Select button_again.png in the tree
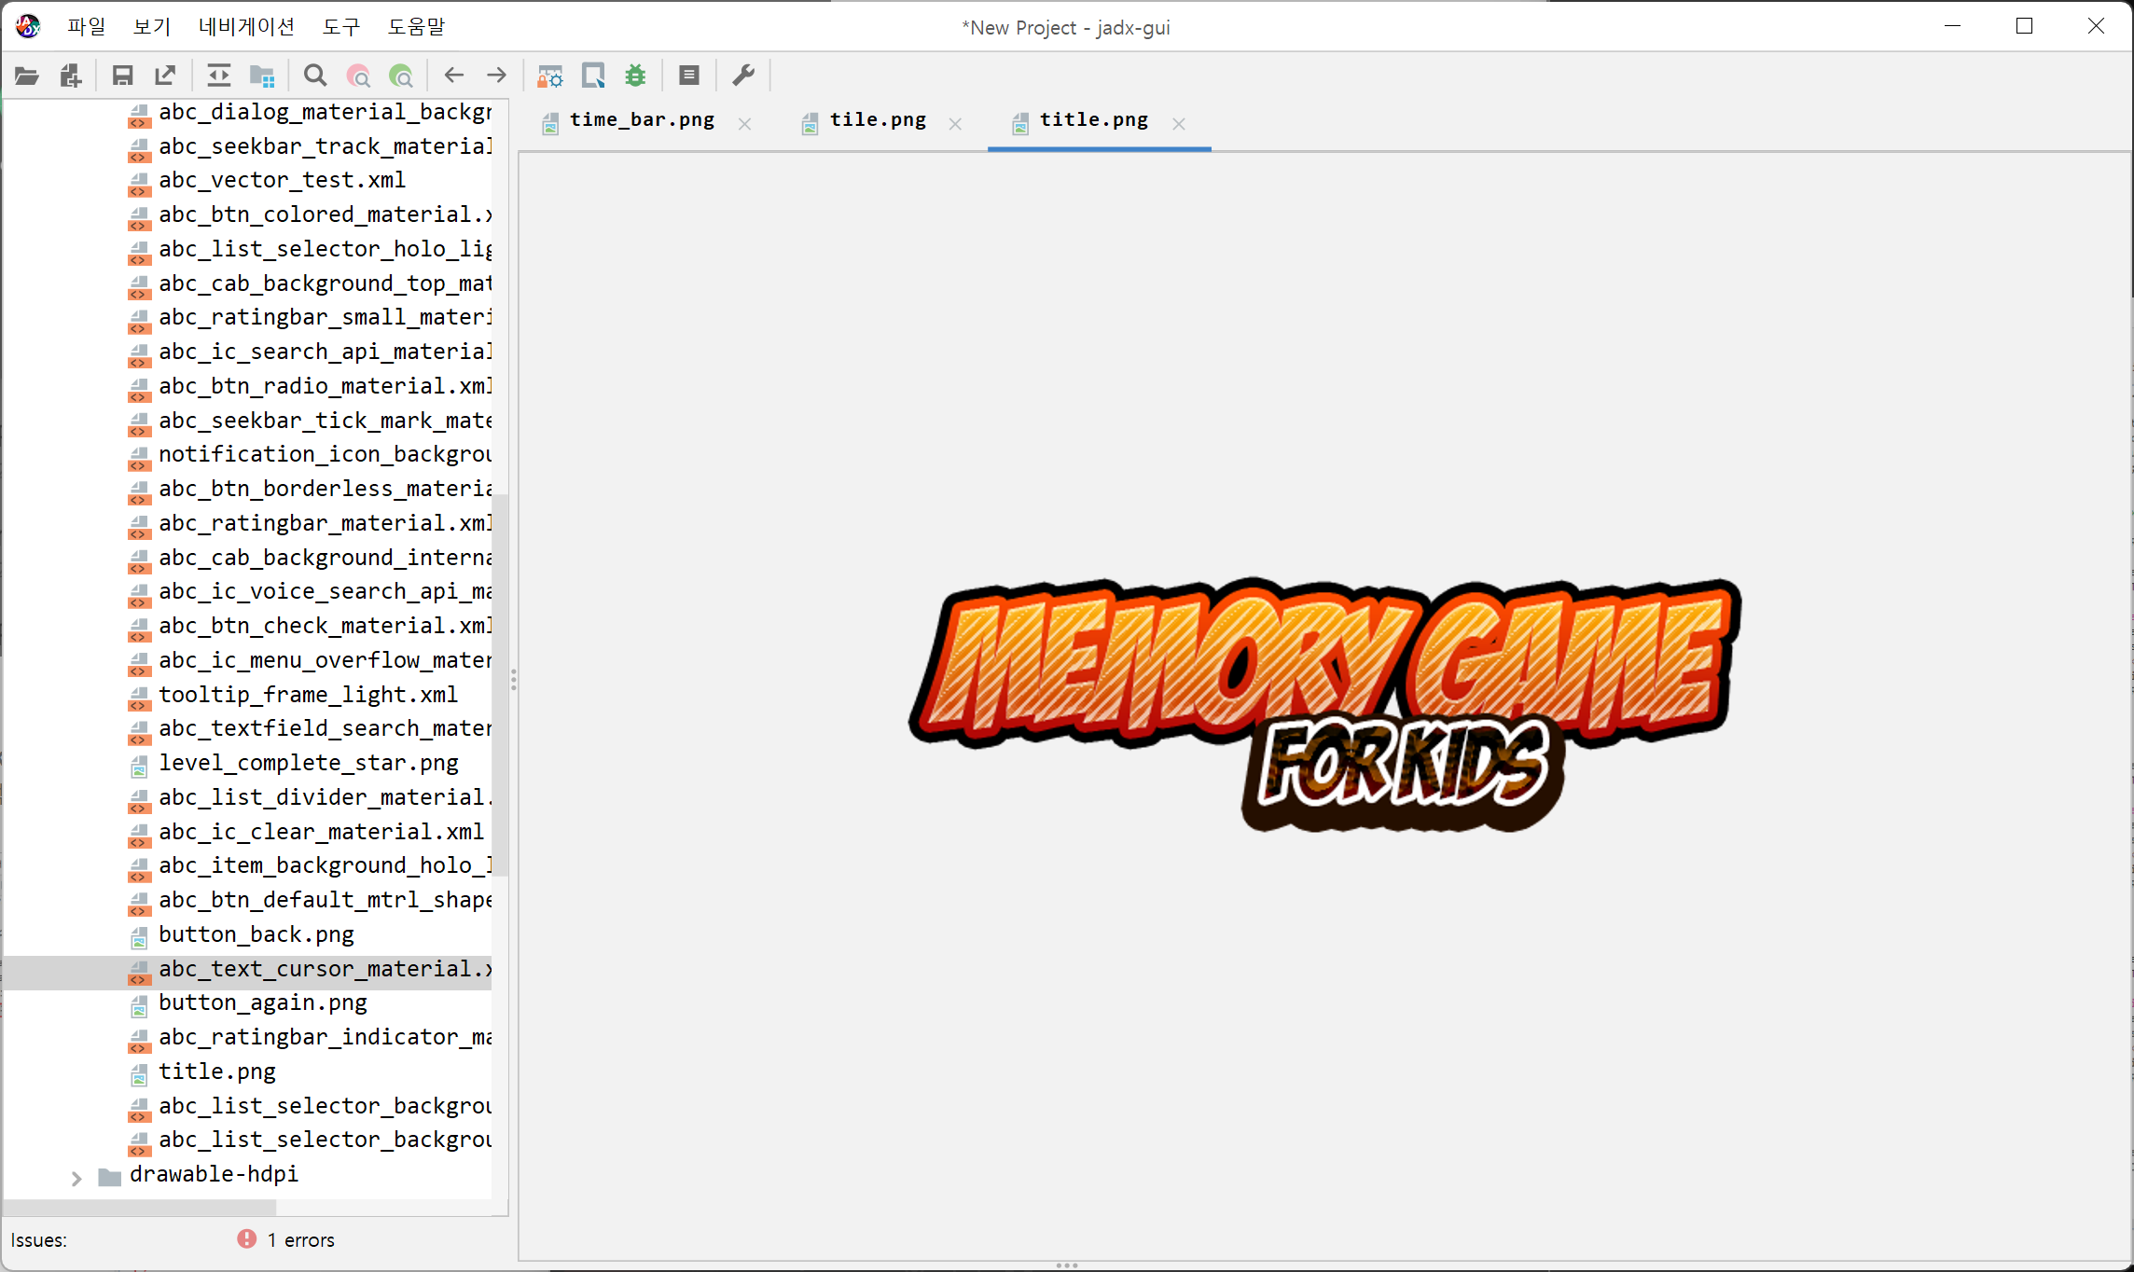 pos(262,1002)
